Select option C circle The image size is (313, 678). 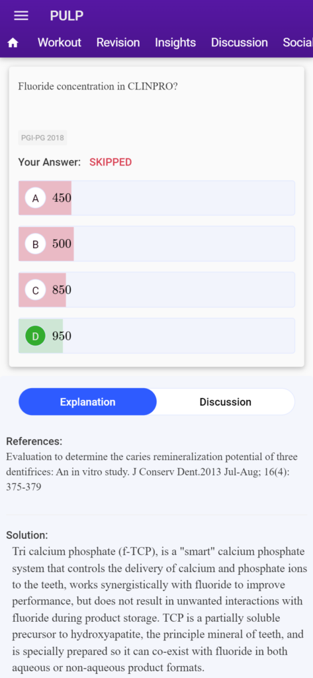(x=36, y=290)
